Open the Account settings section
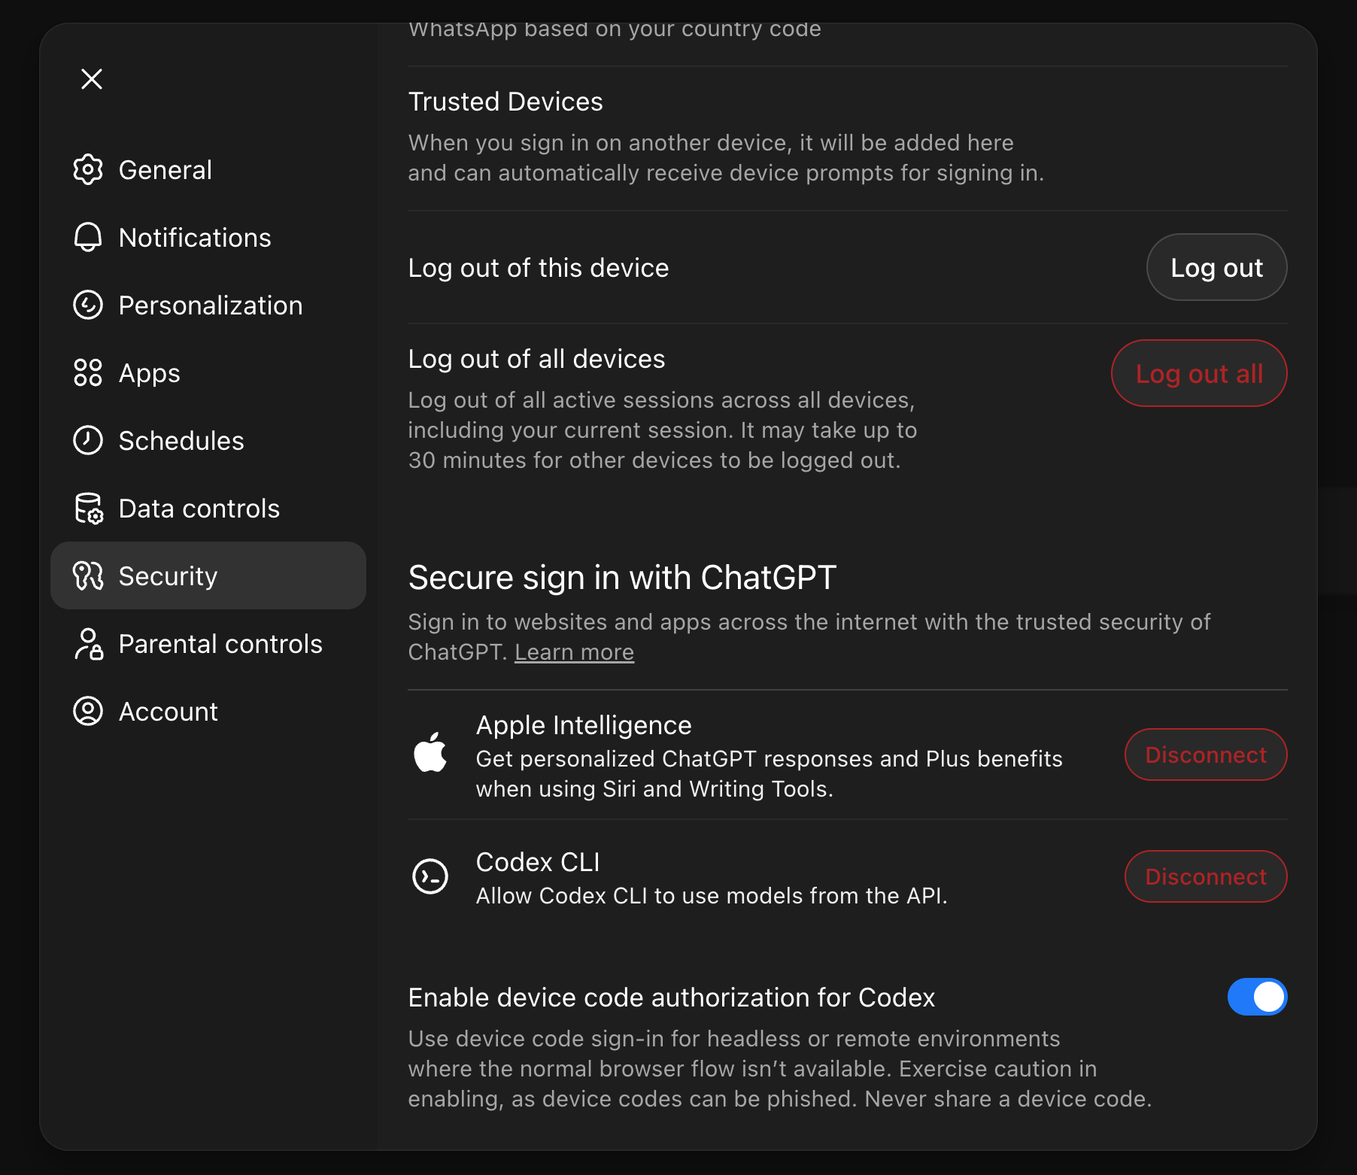 168,711
